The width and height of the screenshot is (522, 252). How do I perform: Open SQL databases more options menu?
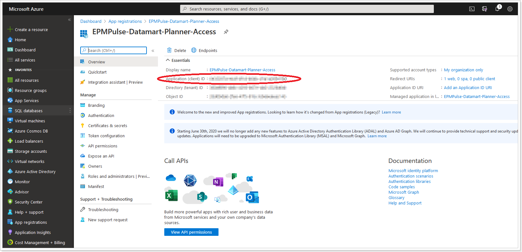[x=70, y=111]
